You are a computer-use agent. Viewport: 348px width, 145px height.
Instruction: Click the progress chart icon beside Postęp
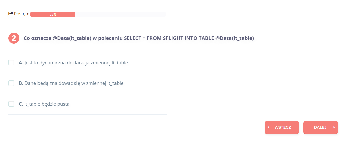point(11,14)
